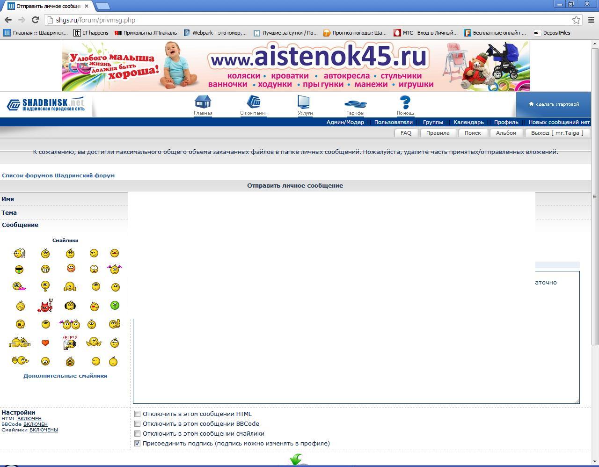This screenshot has height=467, width=599.
Task: Insert the HELP sign smiley
Action: [70, 342]
